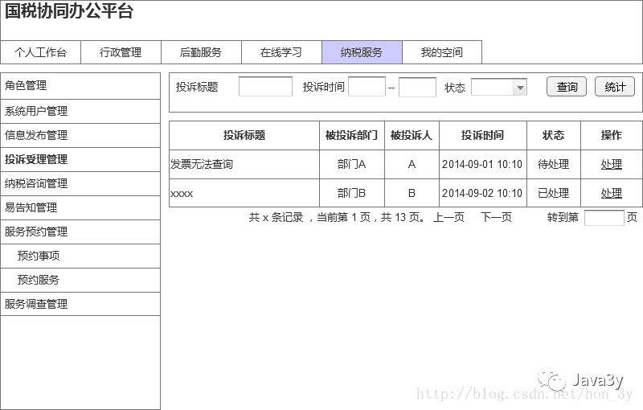Open the 后勤服务 tab
643x410 pixels.
click(x=202, y=52)
